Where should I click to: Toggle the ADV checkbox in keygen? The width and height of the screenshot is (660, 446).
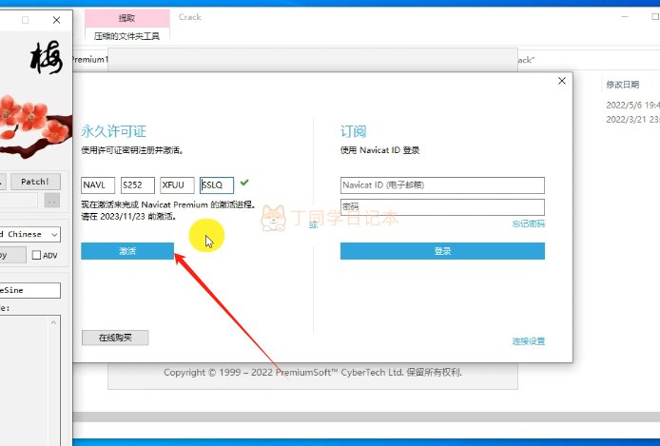click(37, 255)
